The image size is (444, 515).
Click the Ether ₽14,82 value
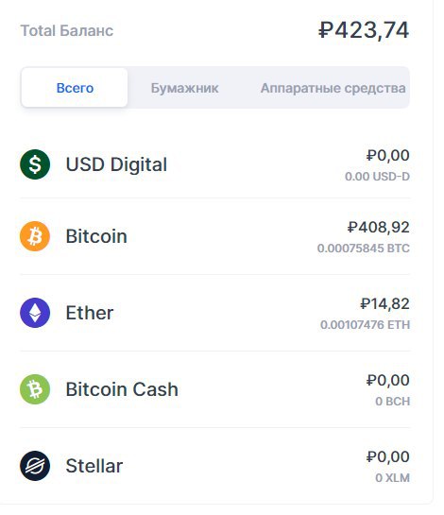pos(384,303)
